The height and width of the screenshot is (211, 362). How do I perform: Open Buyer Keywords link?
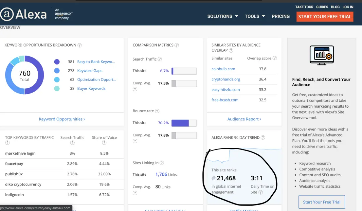pyautogui.click(x=91, y=88)
